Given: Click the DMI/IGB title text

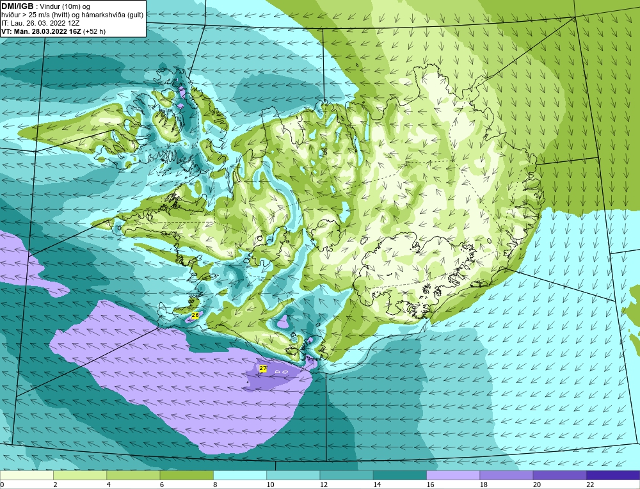Looking at the screenshot, I should (x=17, y=6).
